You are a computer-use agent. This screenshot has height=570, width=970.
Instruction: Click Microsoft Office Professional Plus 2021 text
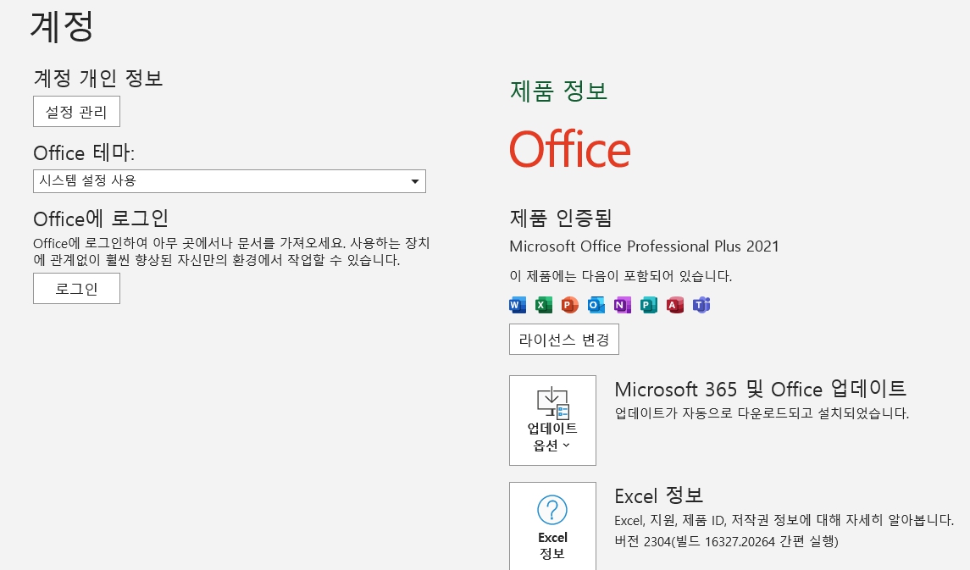pos(644,246)
